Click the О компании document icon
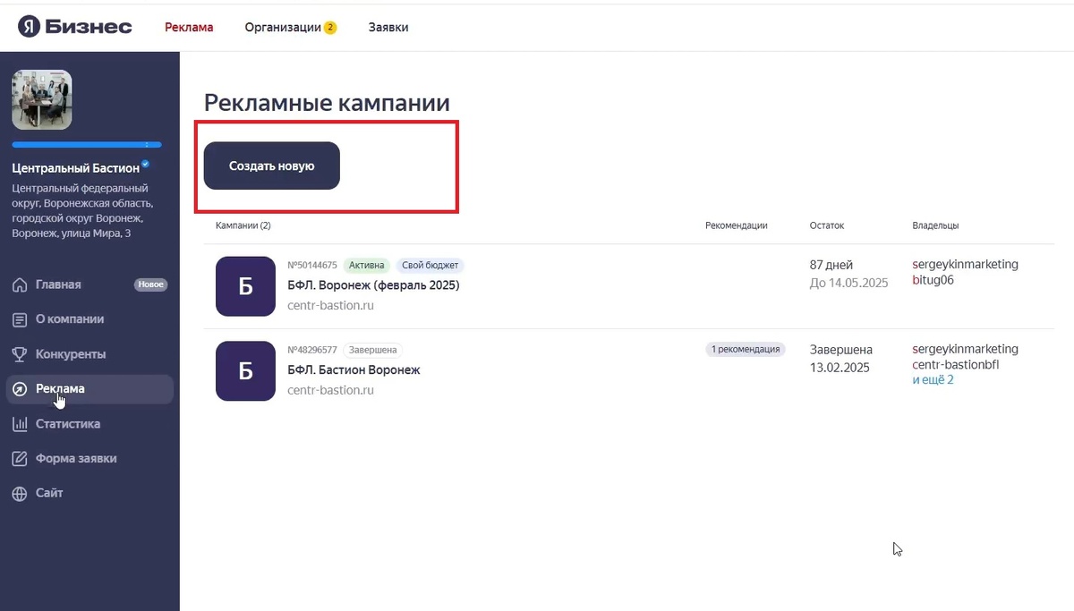 point(20,319)
